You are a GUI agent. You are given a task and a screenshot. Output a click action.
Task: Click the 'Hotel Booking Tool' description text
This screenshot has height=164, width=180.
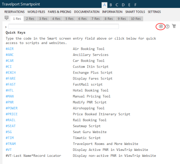pos(91,91)
